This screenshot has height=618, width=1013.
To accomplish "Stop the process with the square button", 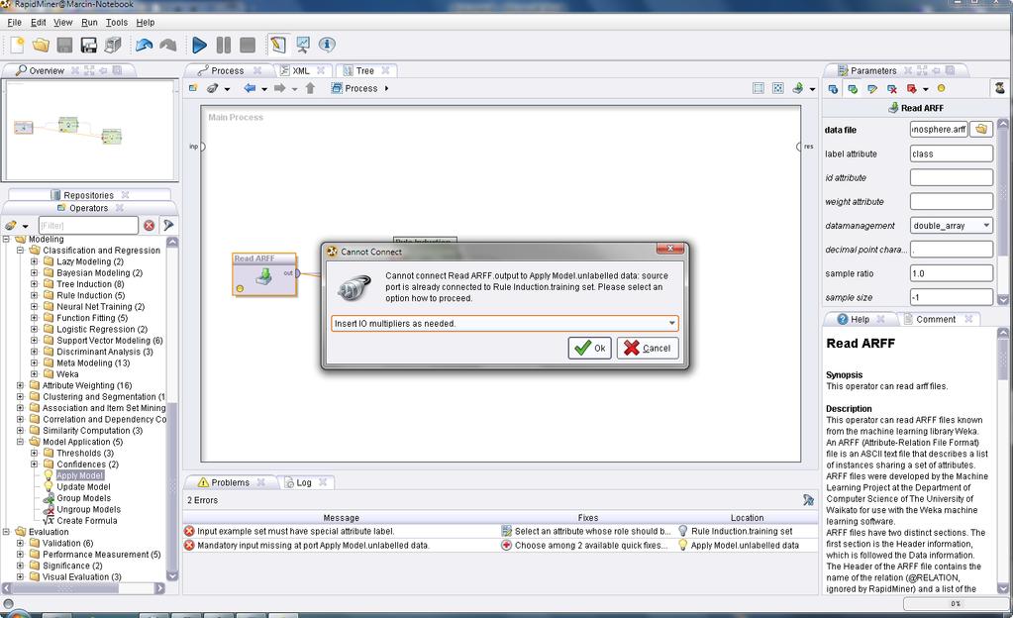I will 248,45.
